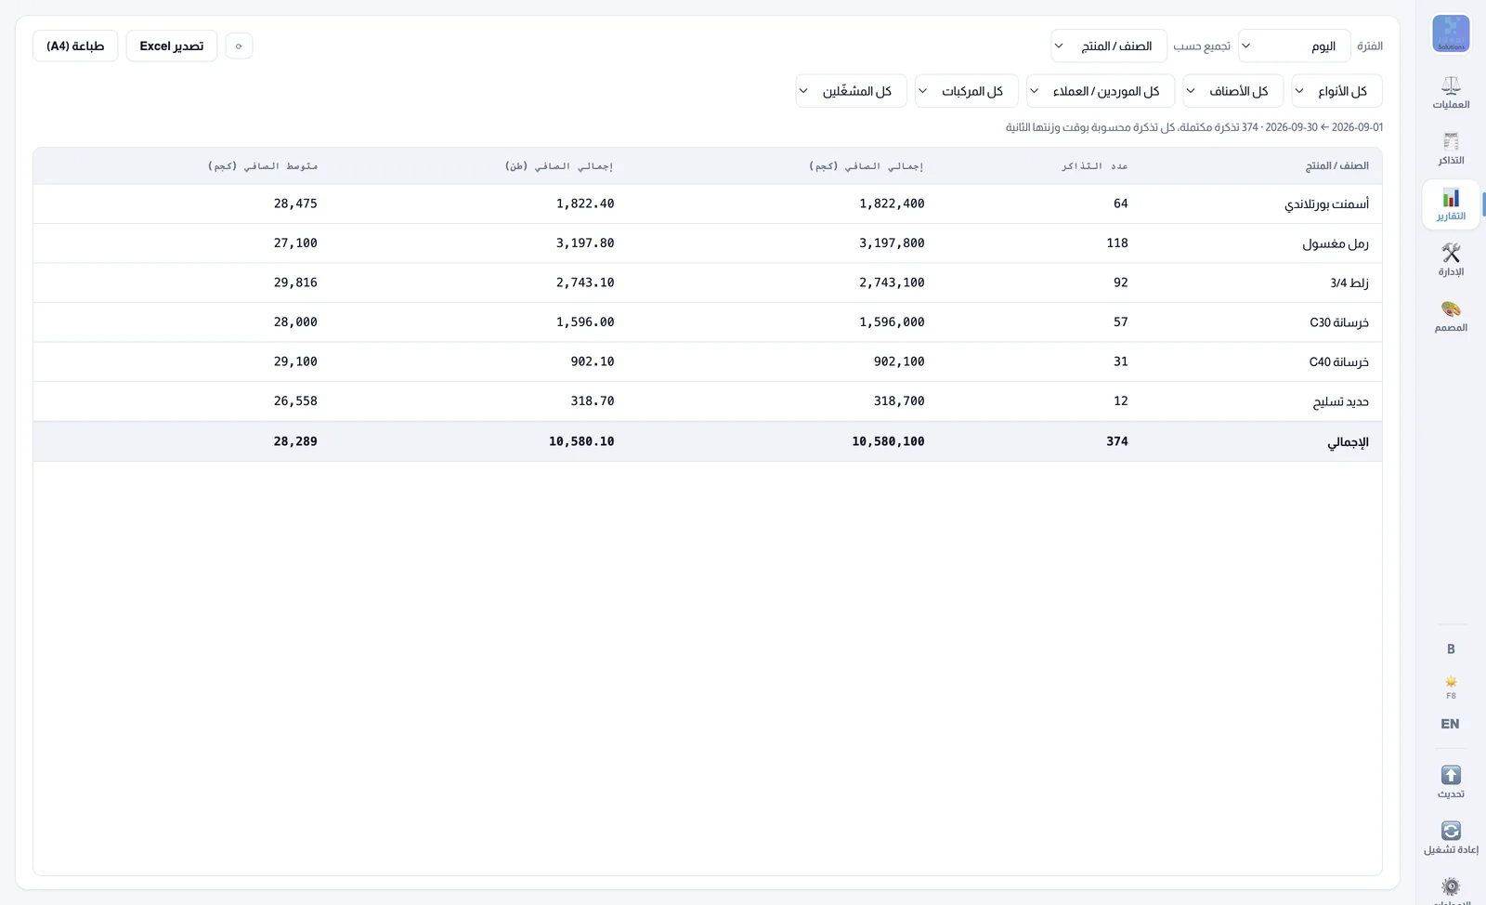Click تحديث update arrow icon
The width and height of the screenshot is (1486, 905).
coord(1451,781)
